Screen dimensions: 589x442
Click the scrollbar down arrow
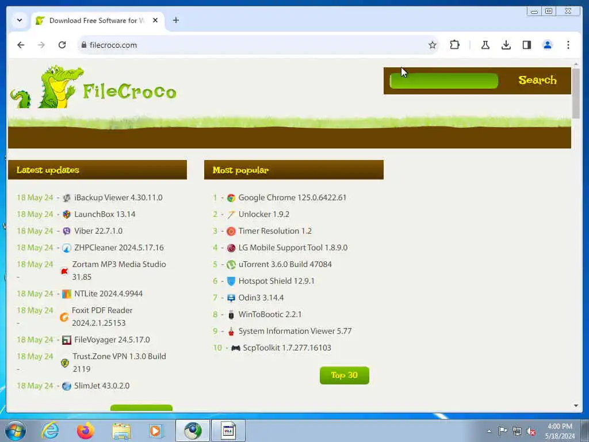(576, 406)
